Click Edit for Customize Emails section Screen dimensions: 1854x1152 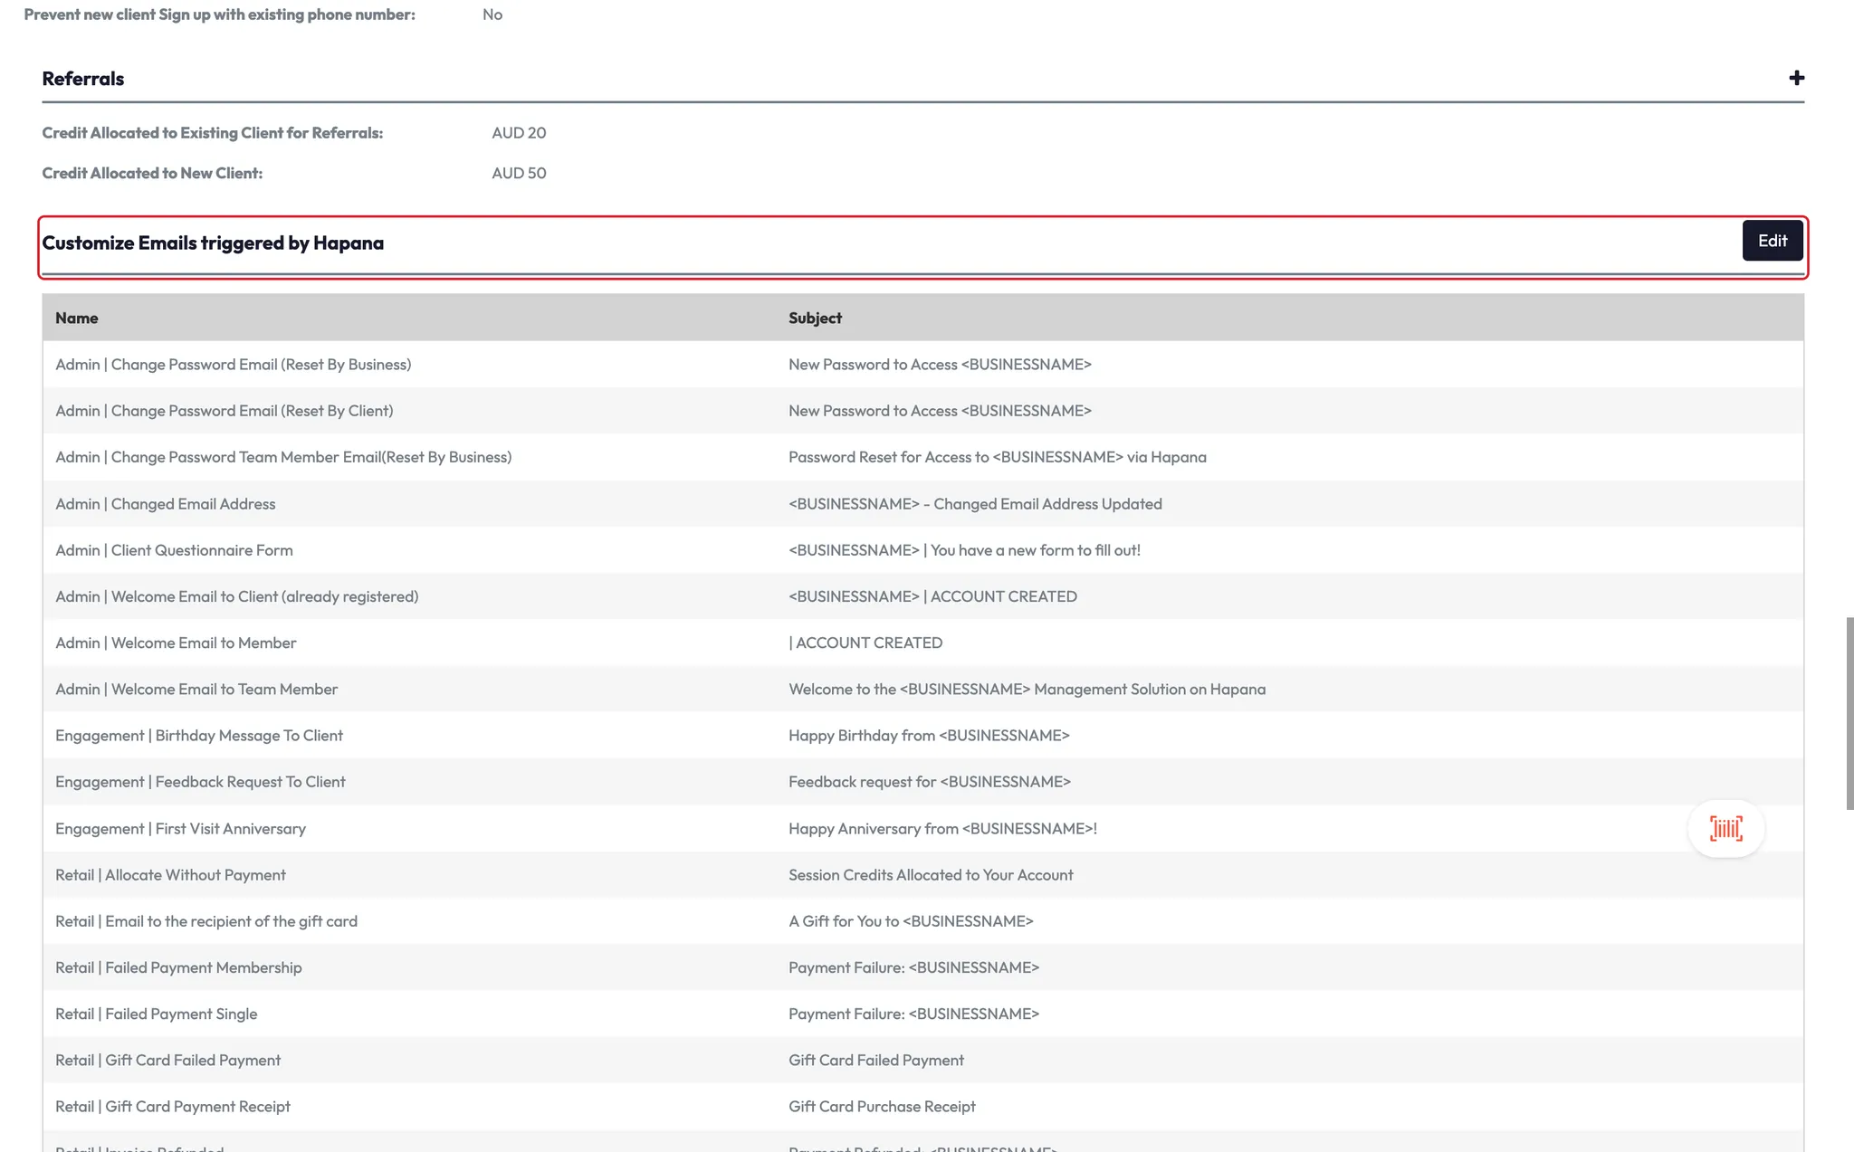click(1772, 241)
